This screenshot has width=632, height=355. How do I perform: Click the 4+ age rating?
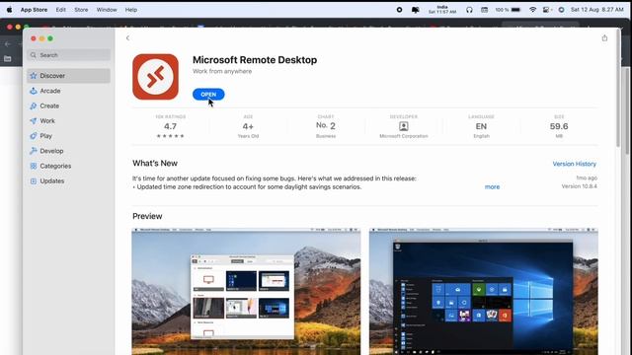click(248, 126)
